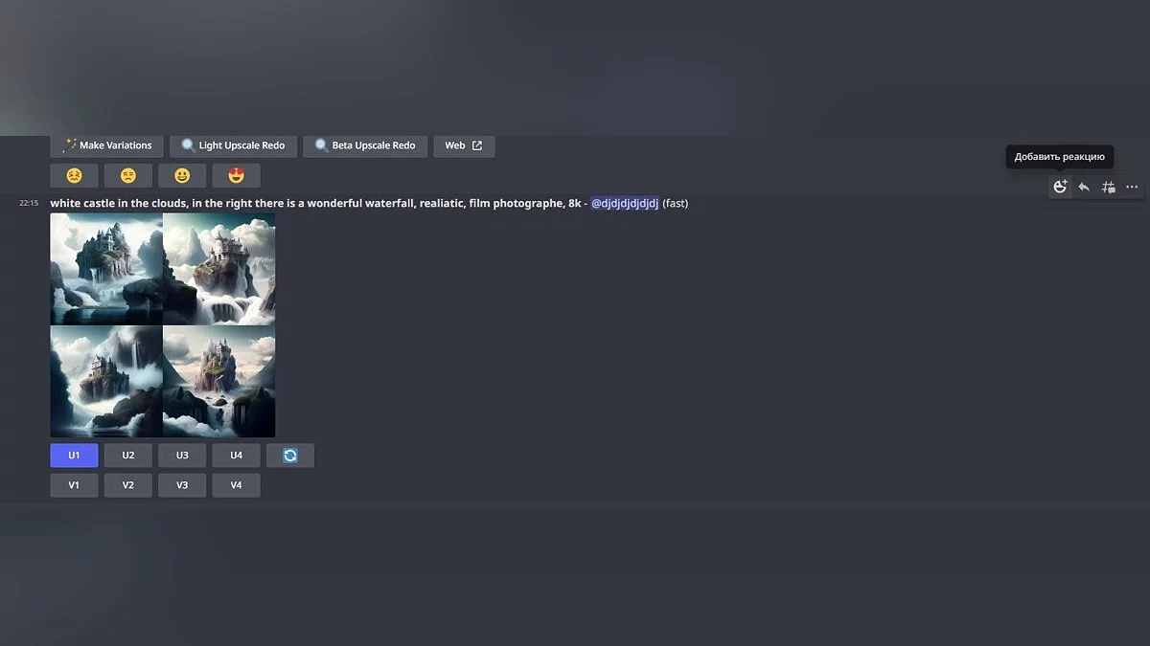The width and height of the screenshot is (1150, 646).
Task: Create variations of image two with V2
Action: [x=128, y=485]
